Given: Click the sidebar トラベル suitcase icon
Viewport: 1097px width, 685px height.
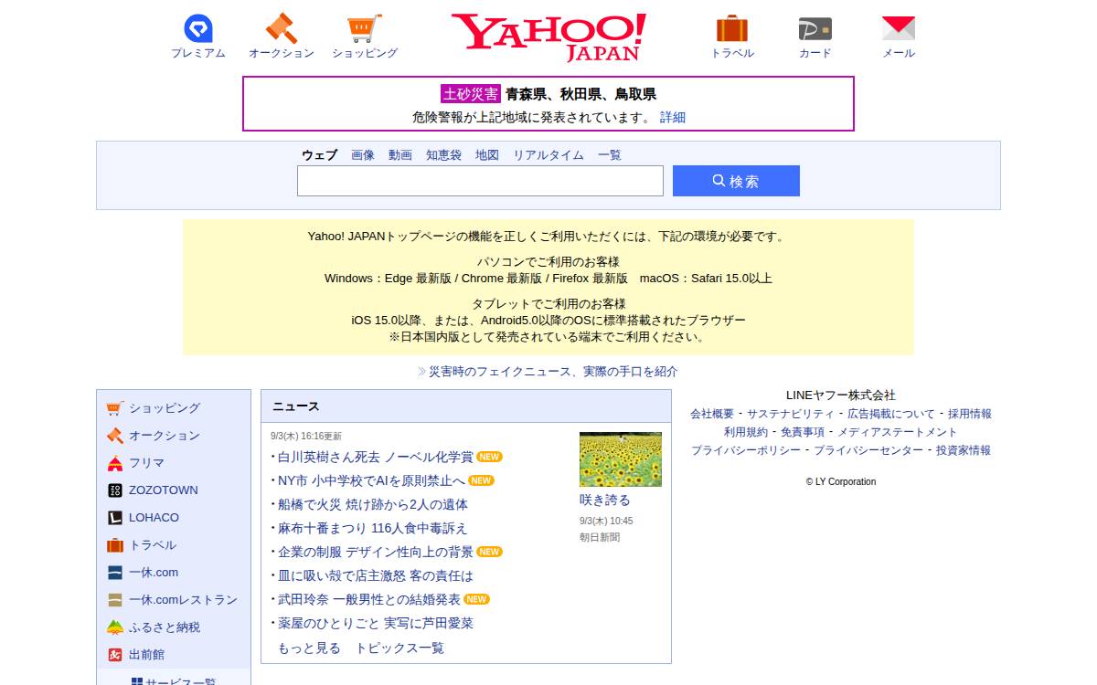Looking at the screenshot, I should click(114, 545).
